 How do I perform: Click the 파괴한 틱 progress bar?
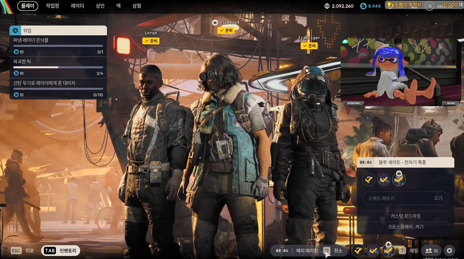tap(58, 67)
